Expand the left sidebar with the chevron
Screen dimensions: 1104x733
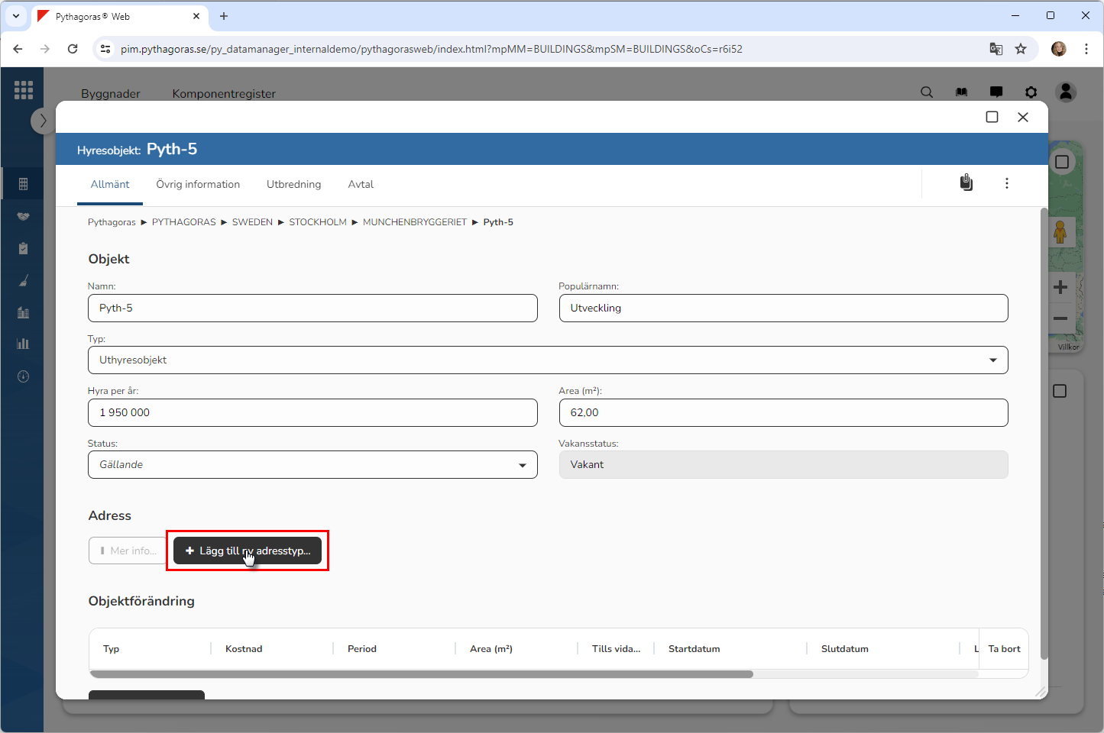(43, 121)
